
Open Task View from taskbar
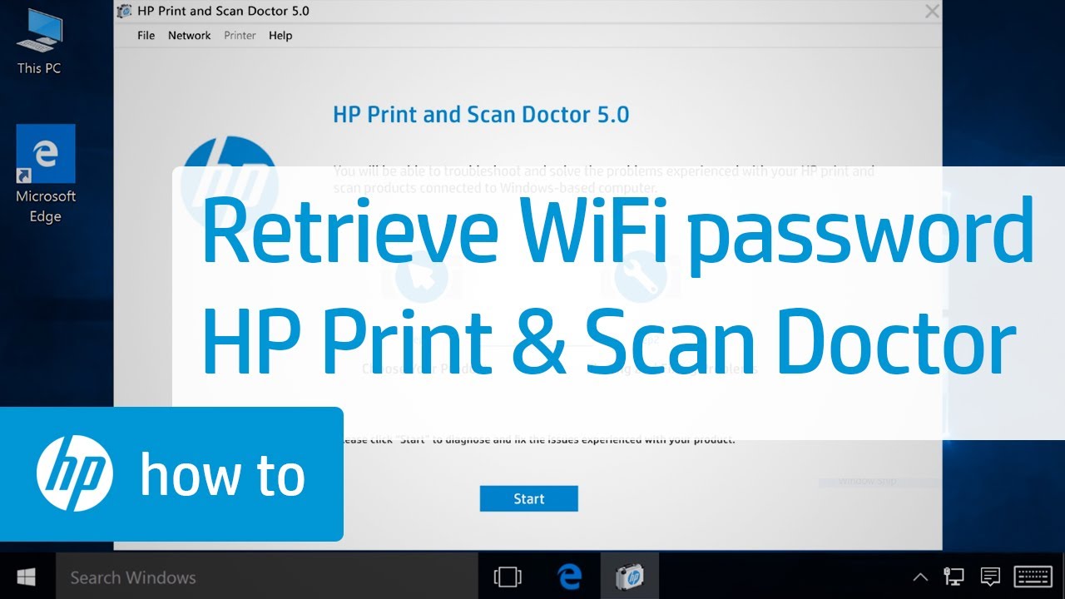click(x=507, y=577)
